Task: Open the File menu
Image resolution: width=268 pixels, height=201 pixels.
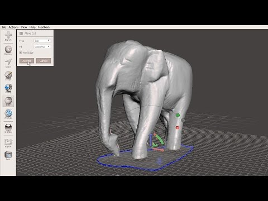Action: point(4,27)
